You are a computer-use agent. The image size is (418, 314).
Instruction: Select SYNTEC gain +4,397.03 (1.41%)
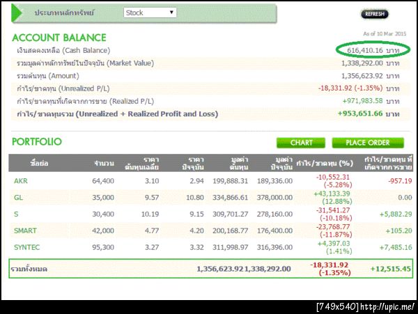tap(335, 247)
